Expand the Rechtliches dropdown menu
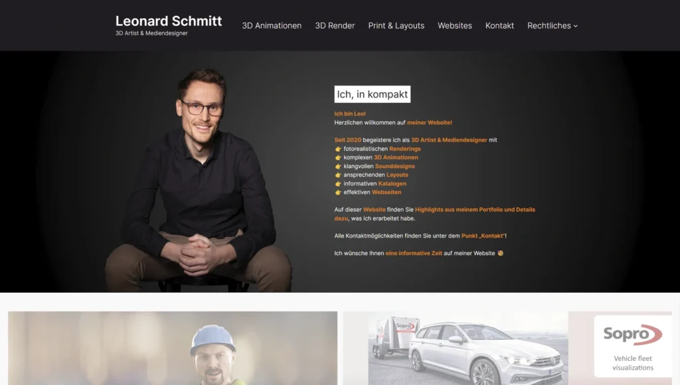The image size is (680, 385). coord(552,26)
